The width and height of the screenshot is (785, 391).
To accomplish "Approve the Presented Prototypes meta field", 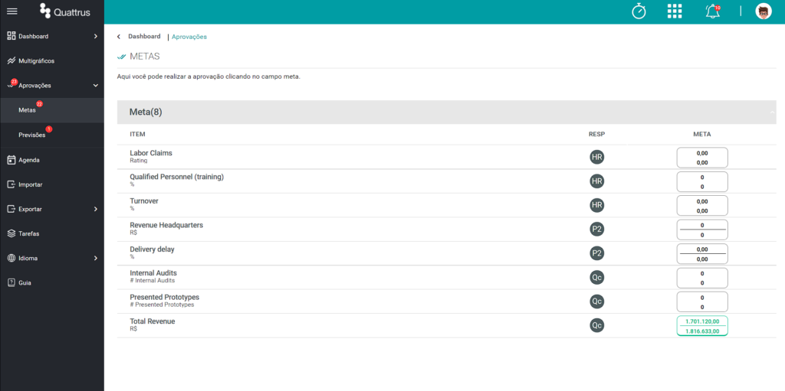I will (x=702, y=301).
